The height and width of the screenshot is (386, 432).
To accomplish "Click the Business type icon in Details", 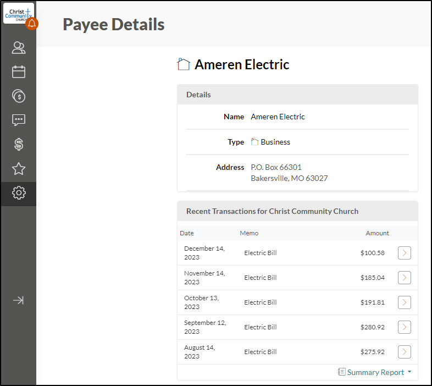I will pos(254,142).
